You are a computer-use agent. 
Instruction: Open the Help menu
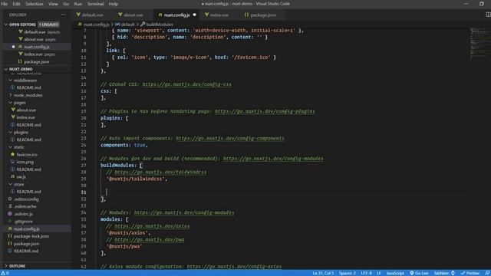(x=114, y=4)
